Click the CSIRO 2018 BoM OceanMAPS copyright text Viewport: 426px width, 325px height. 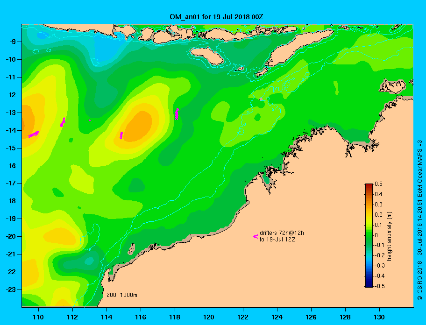[x=420, y=220]
